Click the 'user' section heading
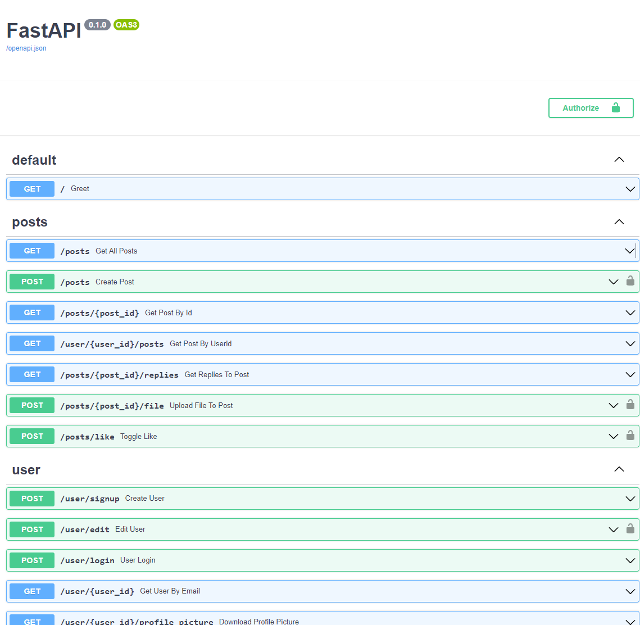640x625 pixels. point(26,470)
